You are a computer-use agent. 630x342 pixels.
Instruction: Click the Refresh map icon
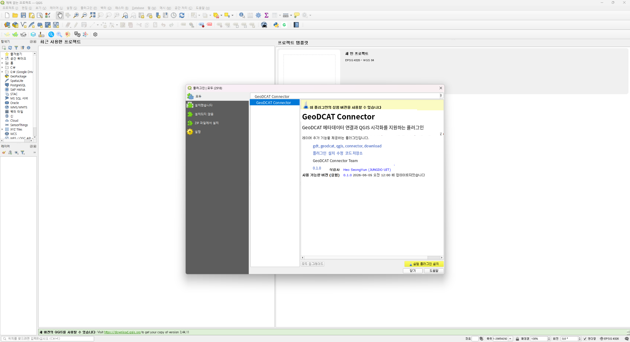point(182,15)
